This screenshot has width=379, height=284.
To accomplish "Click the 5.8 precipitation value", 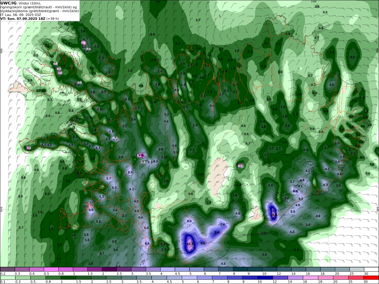I will pos(111,131).
